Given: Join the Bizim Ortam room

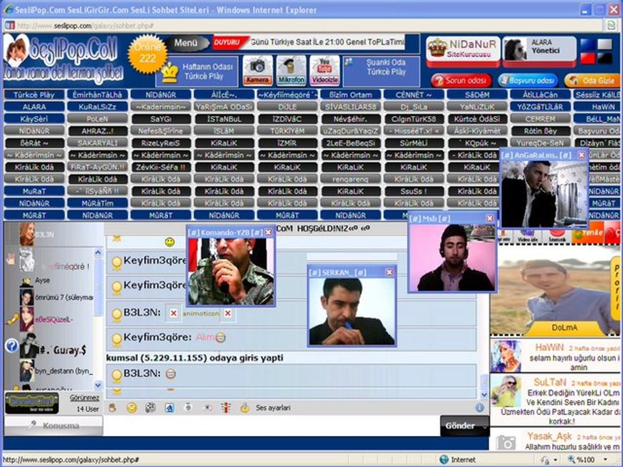Looking at the screenshot, I should 350,95.
